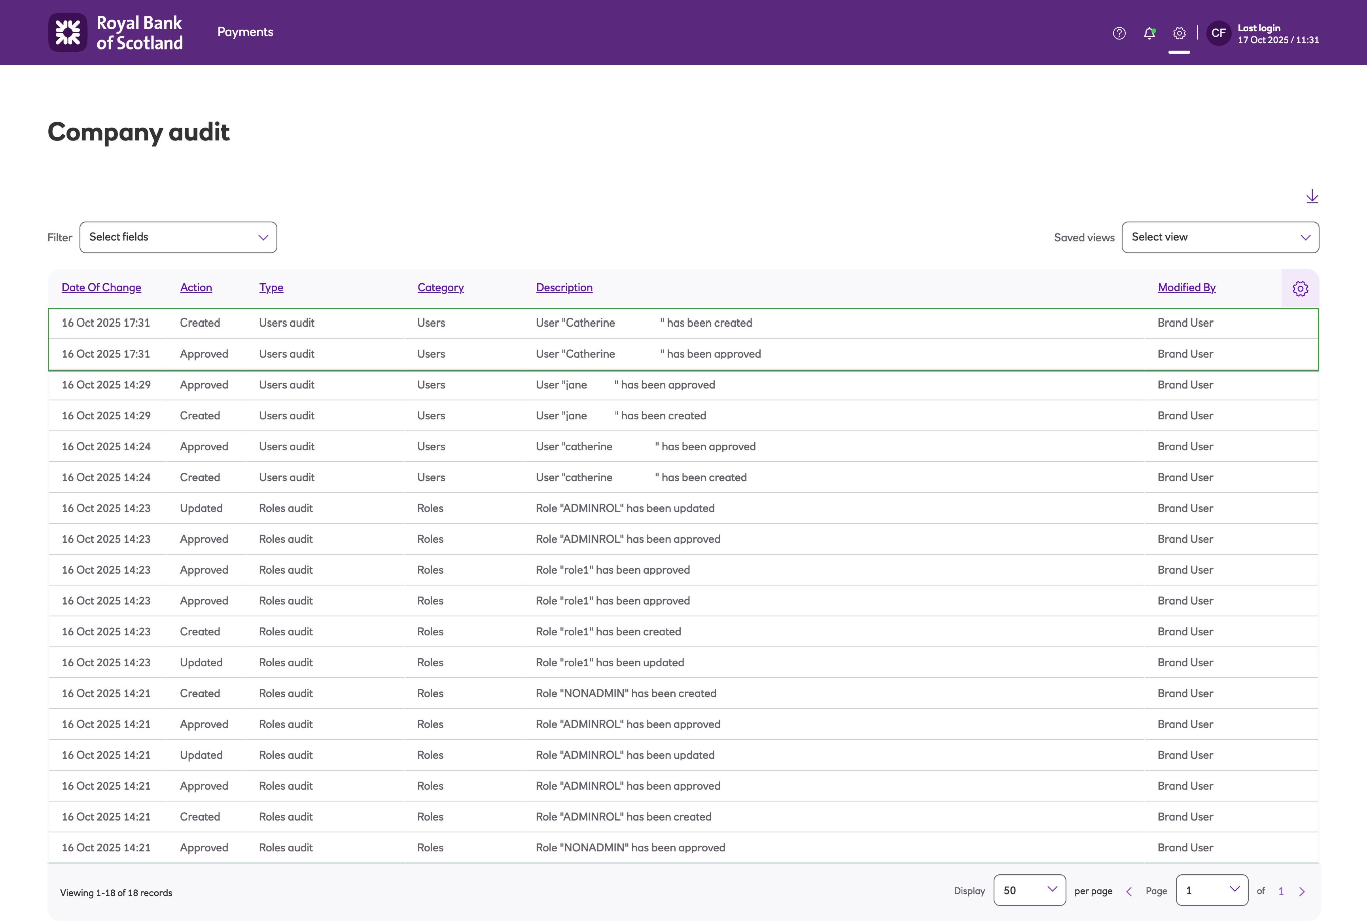
Task: Open the help question mark icon
Action: coord(1119,33)
